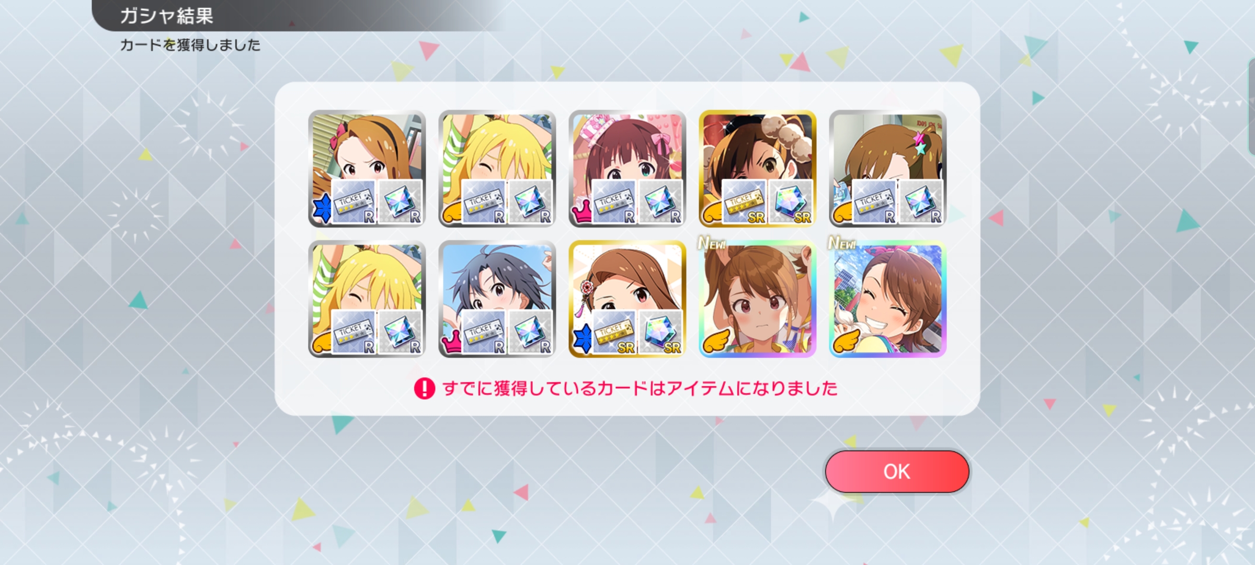1255x565 pixels.
Task: Open the first-row brown-haired girl with headband card
Action: pyautogui.click(x=367, y=168)
